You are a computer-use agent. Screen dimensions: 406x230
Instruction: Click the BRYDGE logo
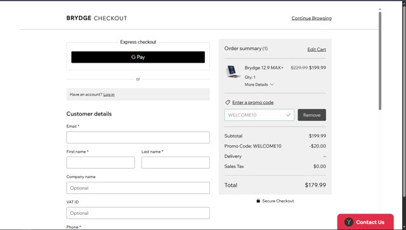pos(79,18)
